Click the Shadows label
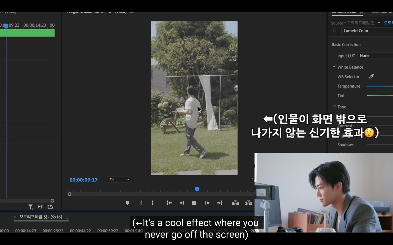The width and height of the screenshot is (393, 245). coord(345,145)
